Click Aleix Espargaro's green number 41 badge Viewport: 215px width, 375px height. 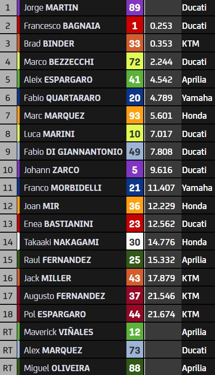tap(135, 80)
